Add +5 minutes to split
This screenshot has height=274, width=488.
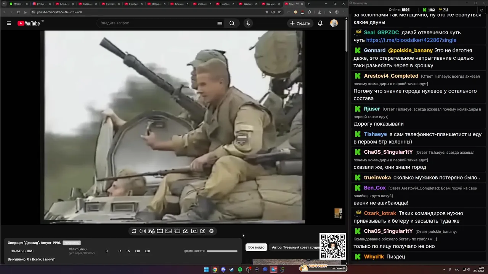128,251
